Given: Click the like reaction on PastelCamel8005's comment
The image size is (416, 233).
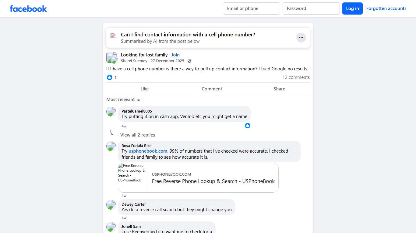Looking at the screenshot, I should click(x=248, y=126).
